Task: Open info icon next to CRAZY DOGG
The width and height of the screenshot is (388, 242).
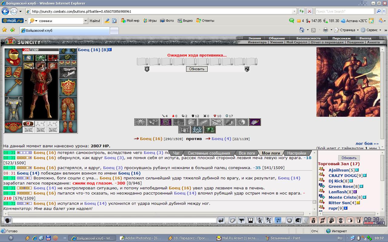Action: [365, 175]
